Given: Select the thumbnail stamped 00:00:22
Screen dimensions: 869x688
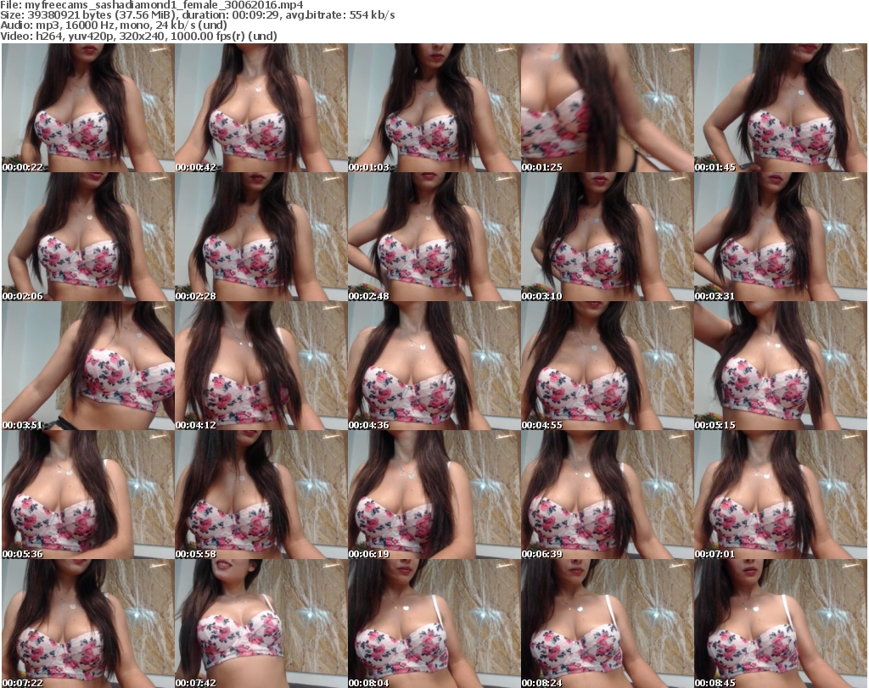Looking at the screenshot, I should pyautogui.click(x=87, y=108).
